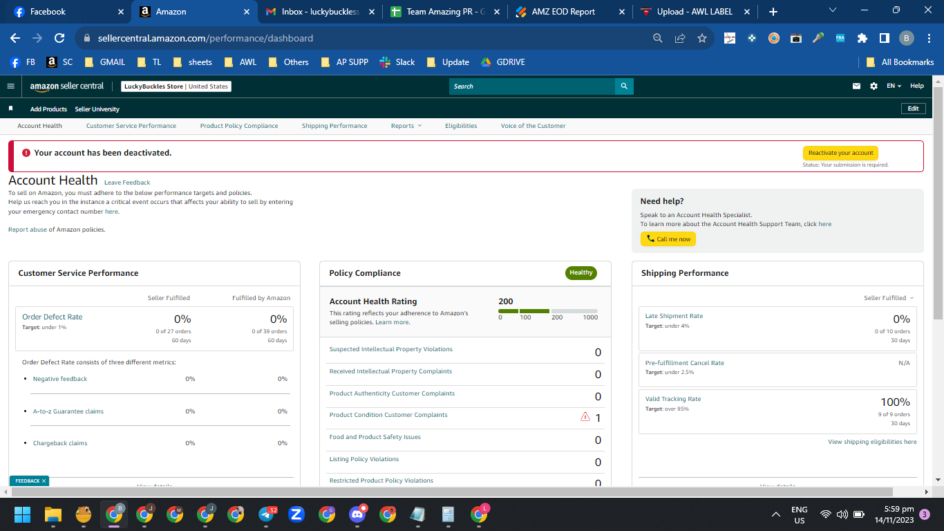Image resolution: width=944 pixels, height=531 pixels.
Task: Click View shipping eligibilities here link
Action: (872, 442)
